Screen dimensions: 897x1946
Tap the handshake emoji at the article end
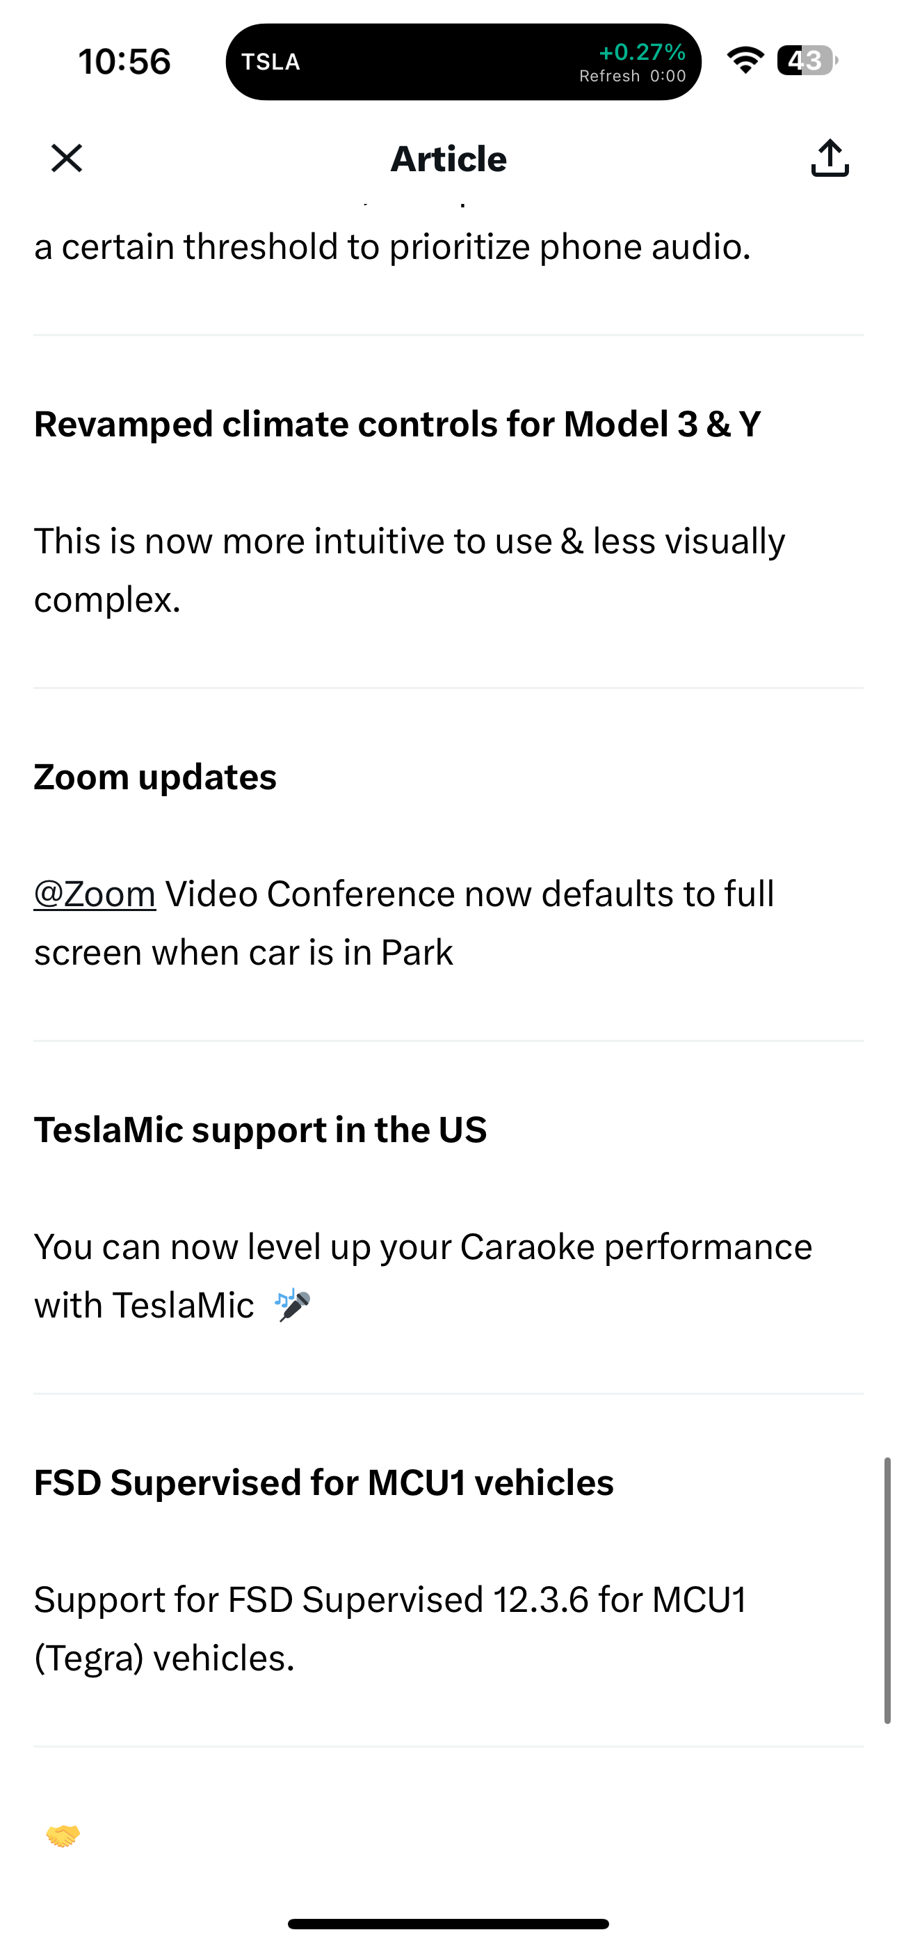pos(63,1835)
